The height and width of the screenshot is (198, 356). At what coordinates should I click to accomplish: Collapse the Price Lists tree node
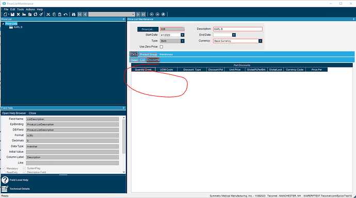[x=3, y=24]
